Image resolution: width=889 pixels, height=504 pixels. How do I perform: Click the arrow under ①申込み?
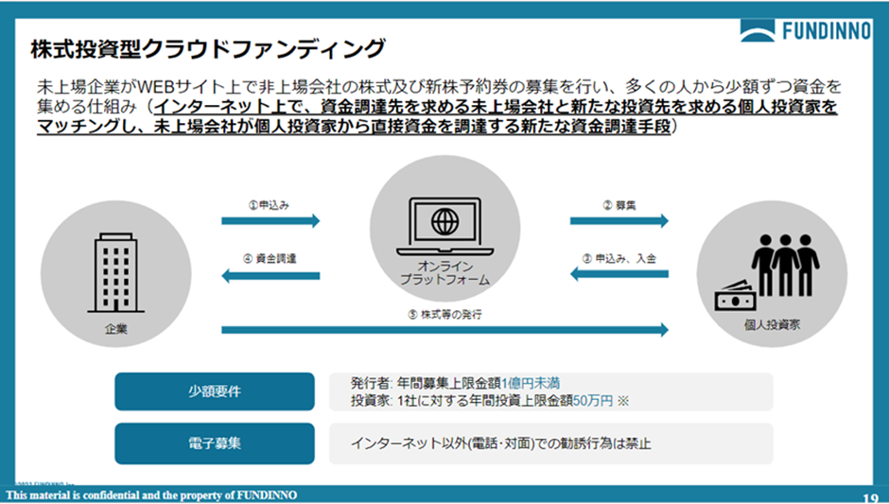[x=270, y=221]
